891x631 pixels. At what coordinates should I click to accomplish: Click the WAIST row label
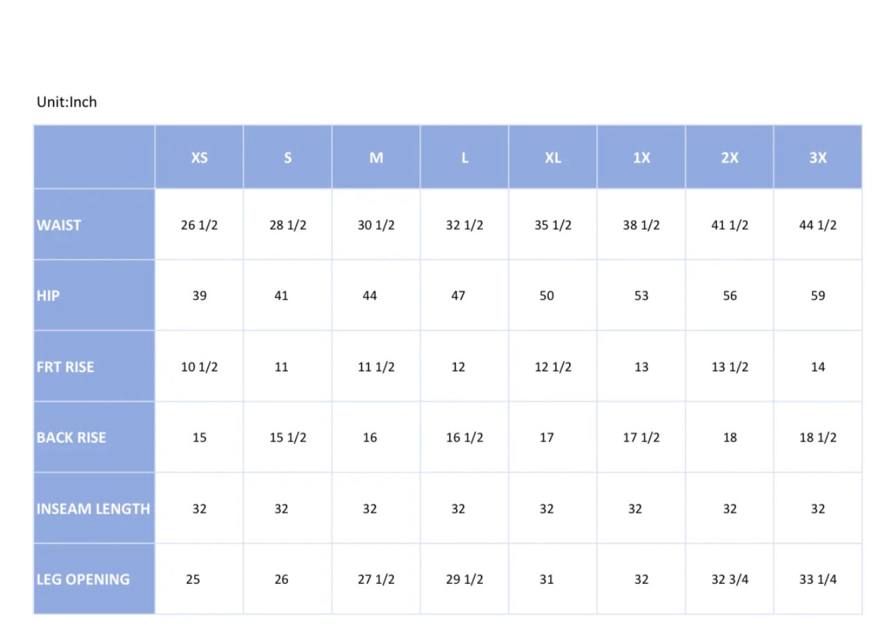click(x=59, y=225)
